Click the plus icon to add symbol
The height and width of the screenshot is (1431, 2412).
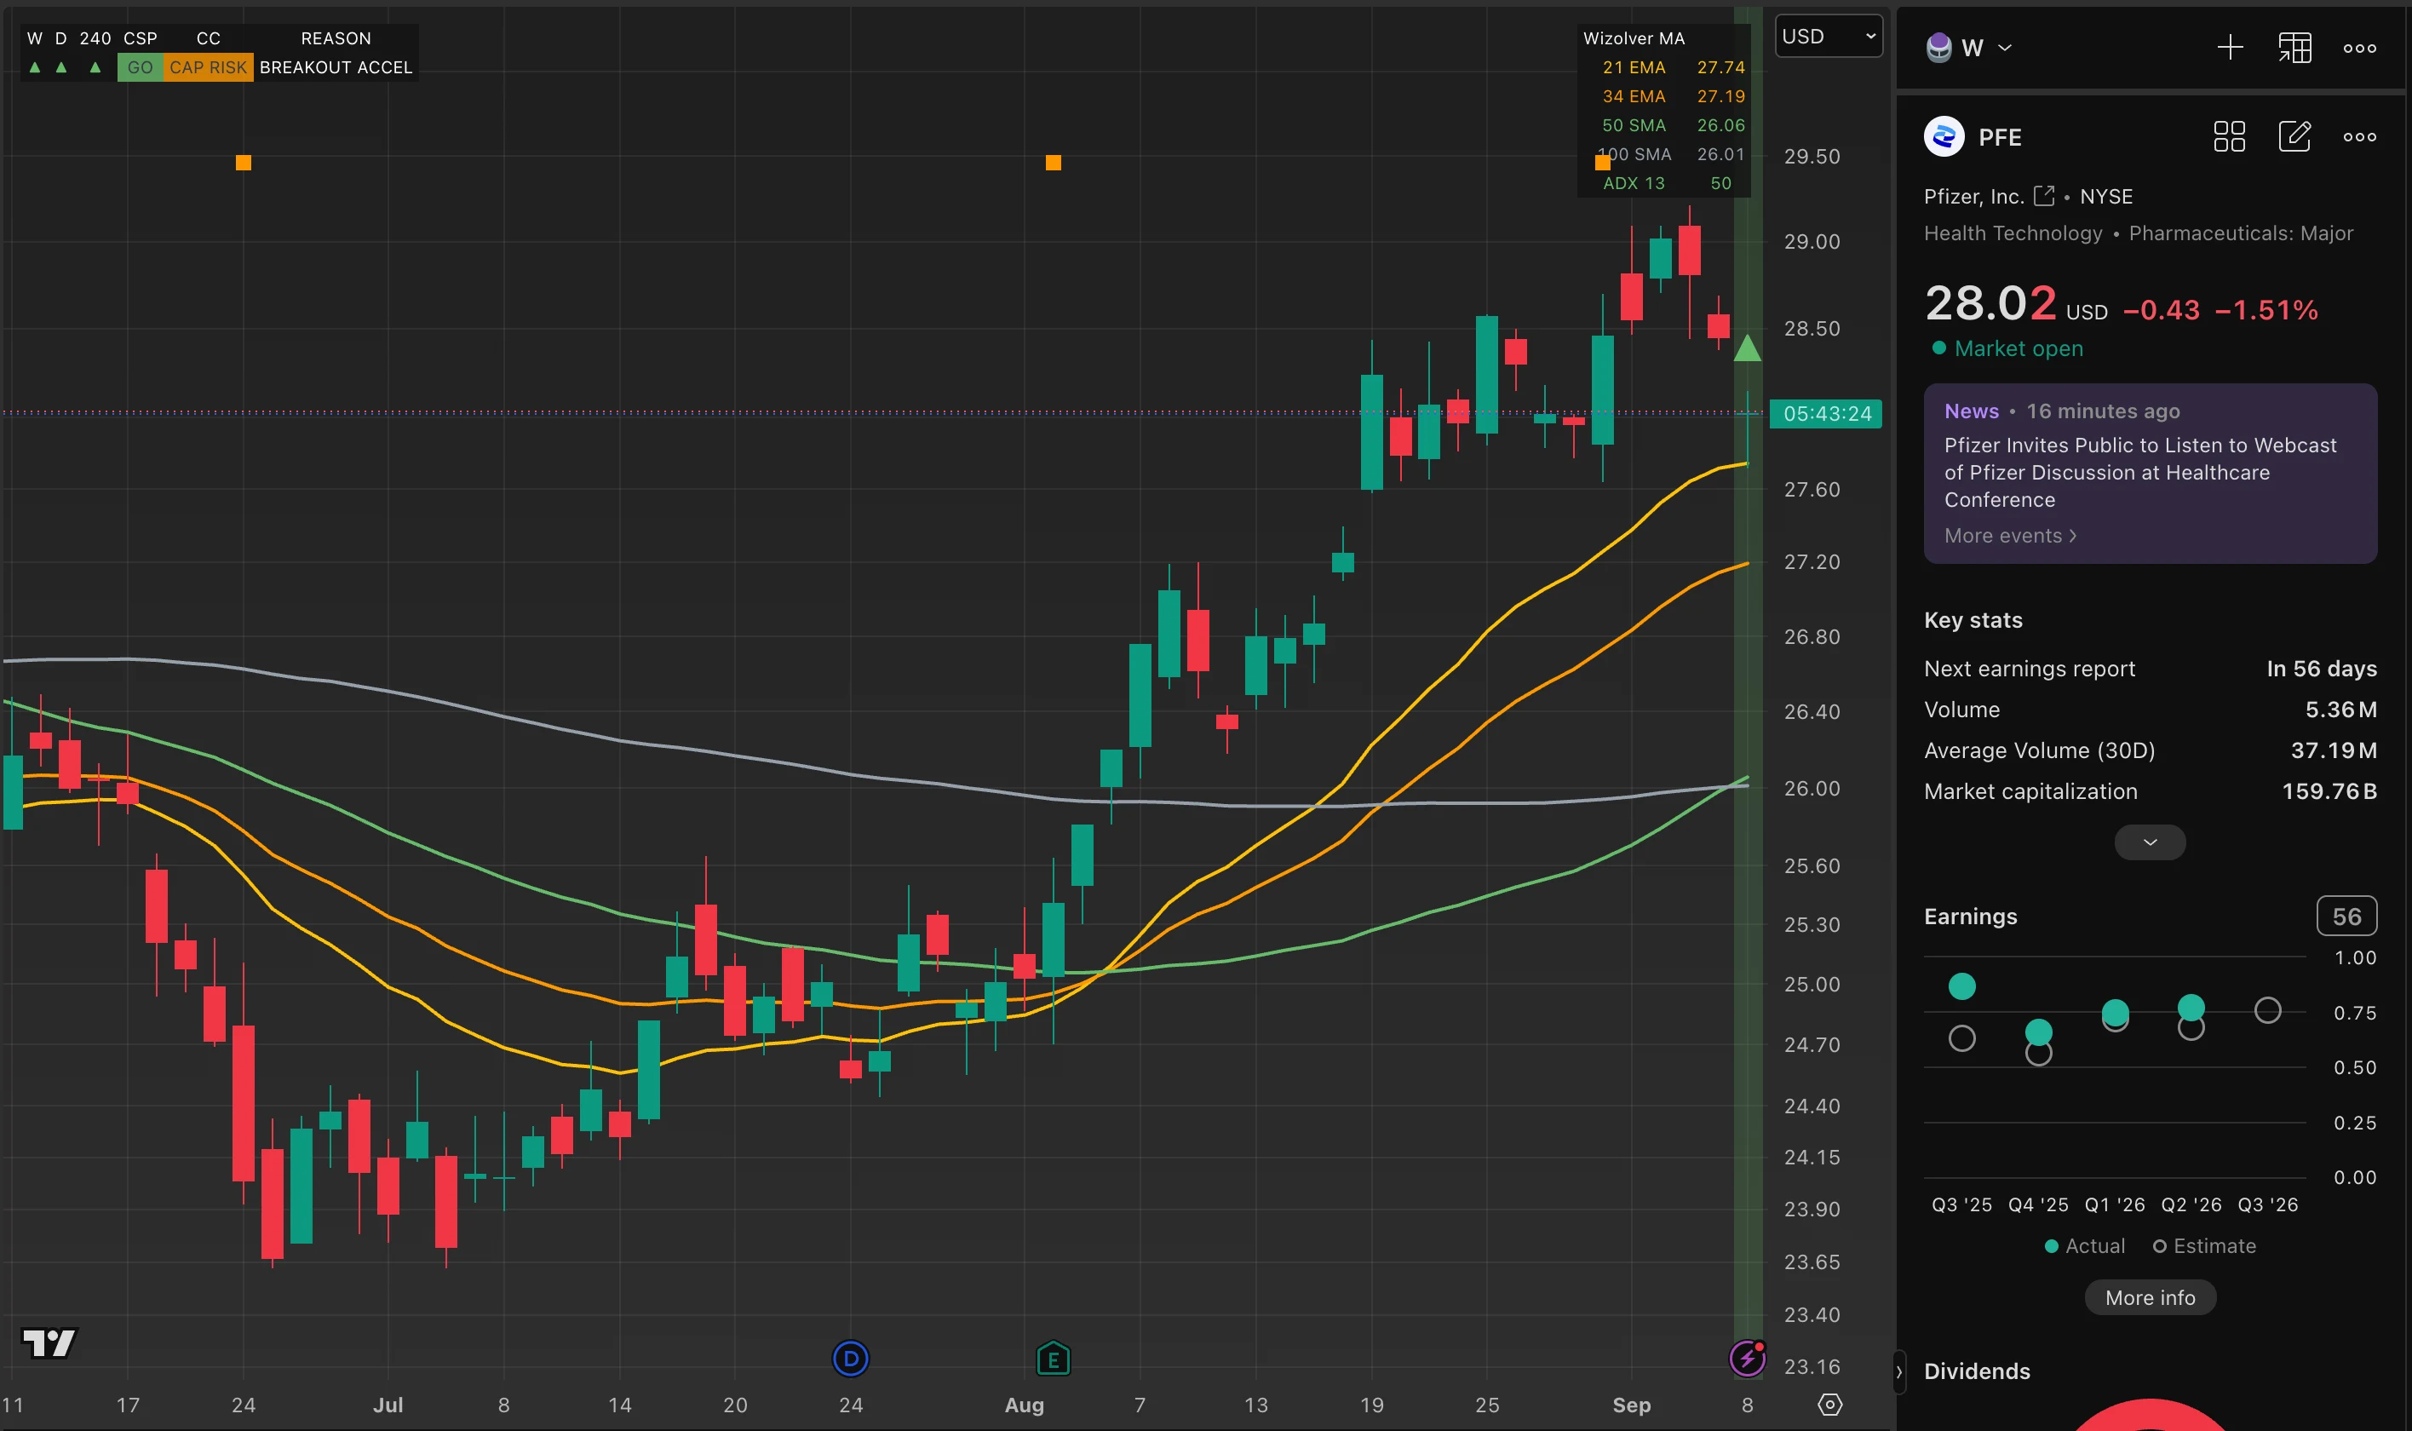coord(2230,47)
